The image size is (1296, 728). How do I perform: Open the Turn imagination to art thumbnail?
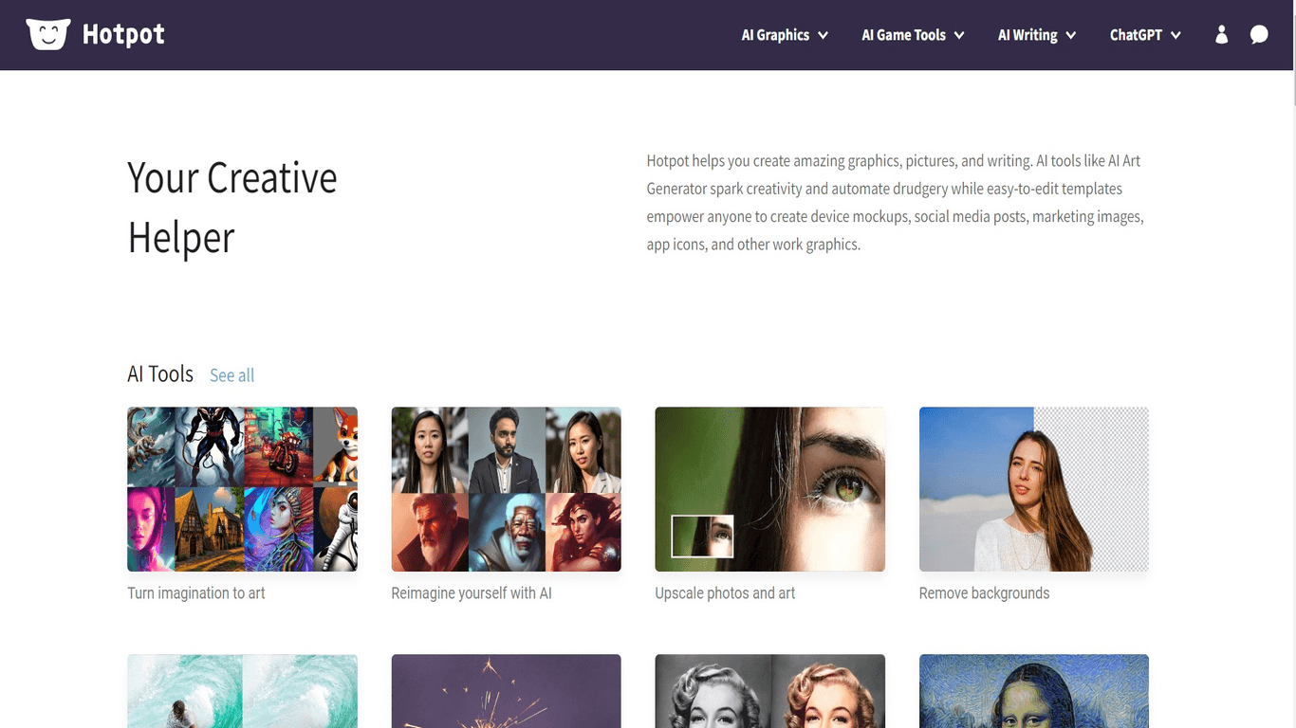click(x=242, y=489)
